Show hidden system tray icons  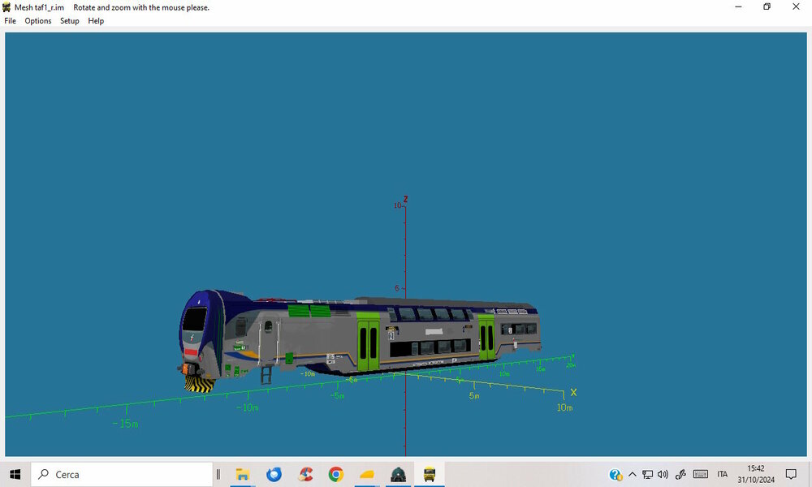[633, 474]
